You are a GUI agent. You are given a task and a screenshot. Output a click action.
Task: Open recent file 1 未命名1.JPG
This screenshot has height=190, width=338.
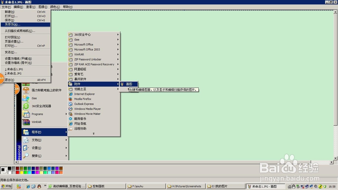pos(25,69)
